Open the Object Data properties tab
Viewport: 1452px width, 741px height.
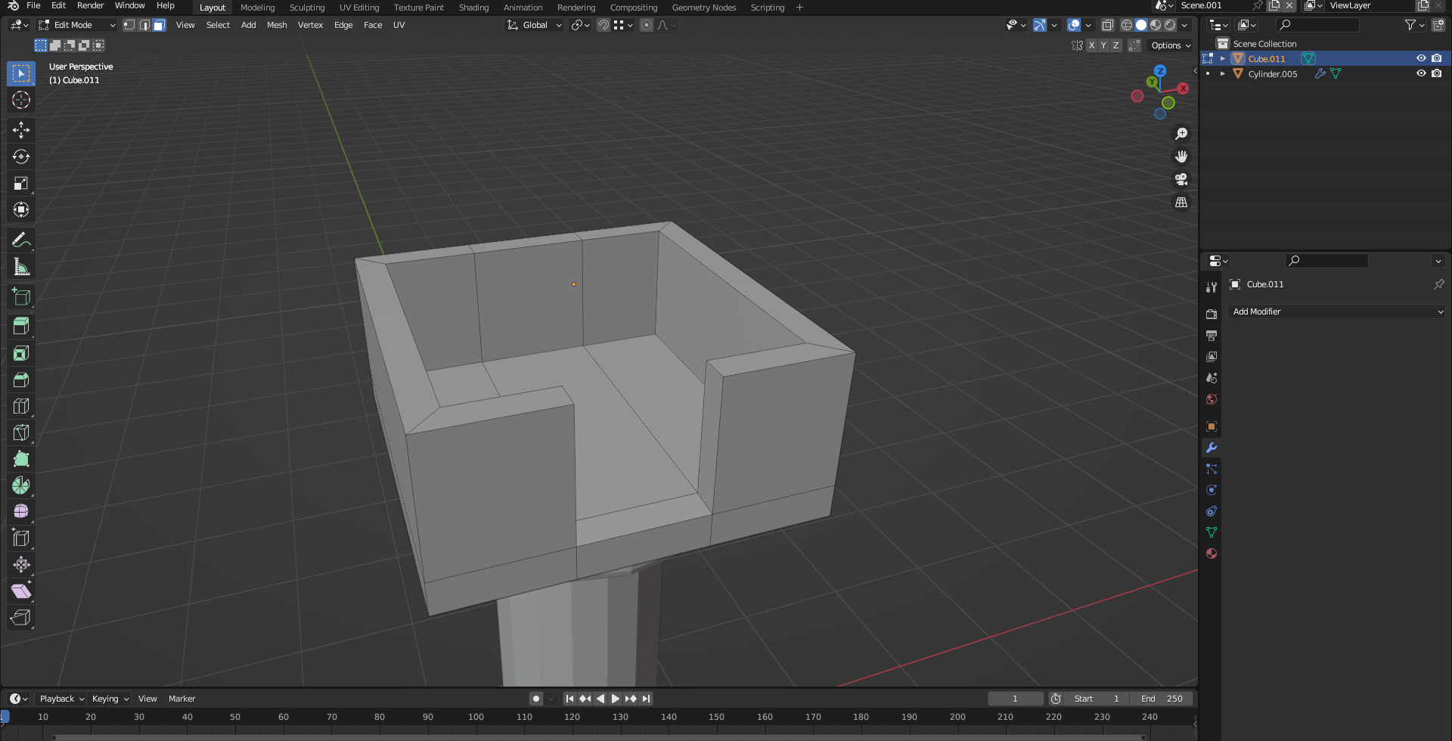point(1212,532)
